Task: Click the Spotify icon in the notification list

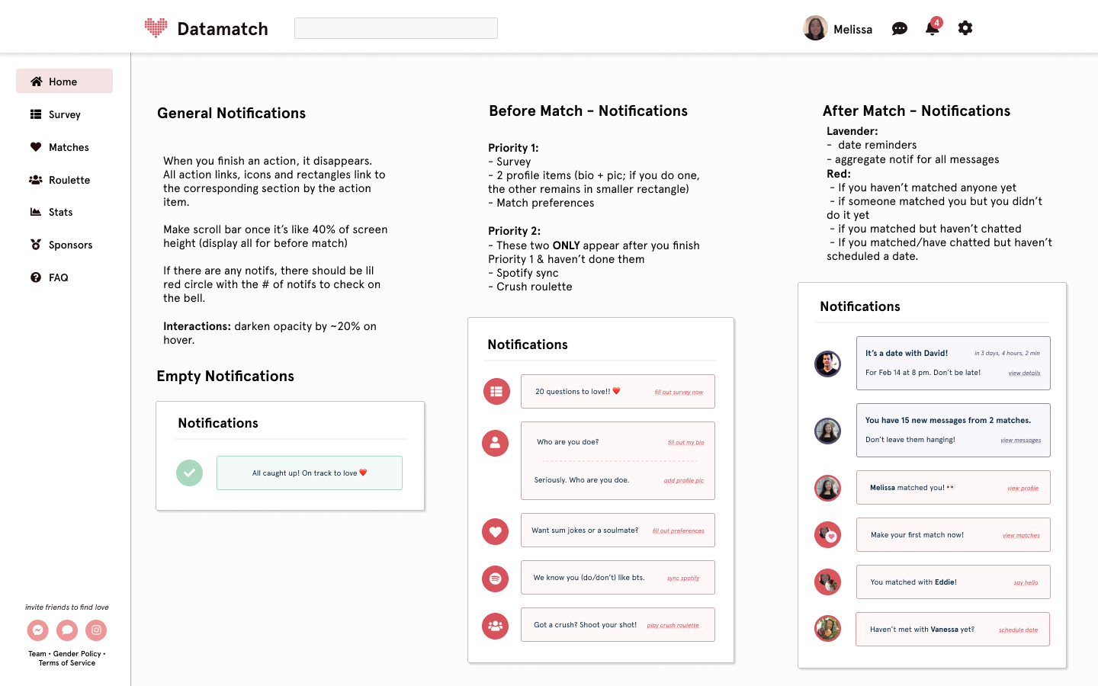Action: click(x=495, y=577)
